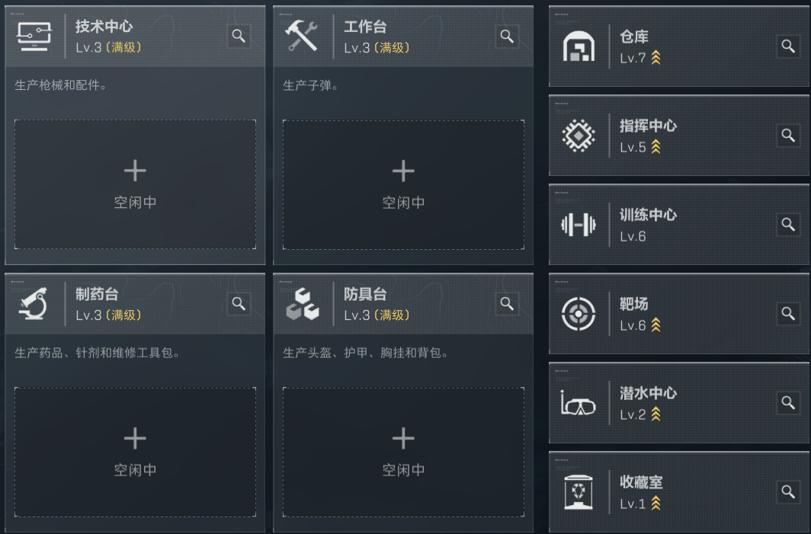Click the 训练中心 dumbbell icon

(579, 225)
